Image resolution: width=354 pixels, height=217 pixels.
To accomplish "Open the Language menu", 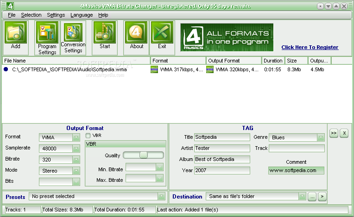I will pyautogui.click(x=82, y=15).
